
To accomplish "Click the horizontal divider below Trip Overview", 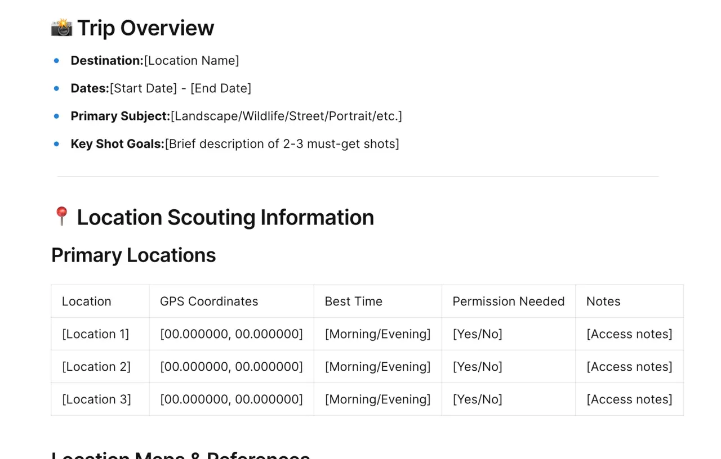I will 358,177.
